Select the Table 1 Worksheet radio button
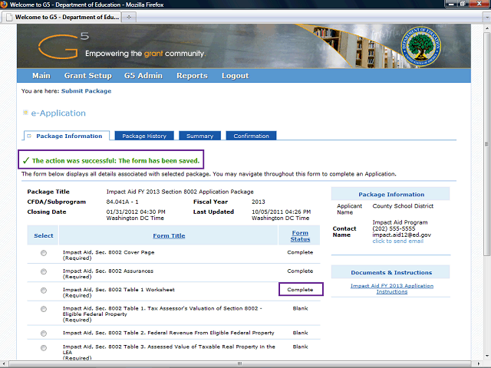 coord(43,290)
